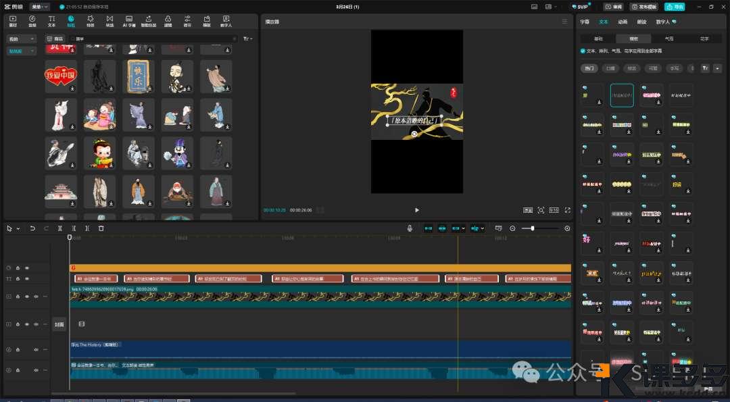Expand the 菜单 menu dropdown

[x=40, y=7]
